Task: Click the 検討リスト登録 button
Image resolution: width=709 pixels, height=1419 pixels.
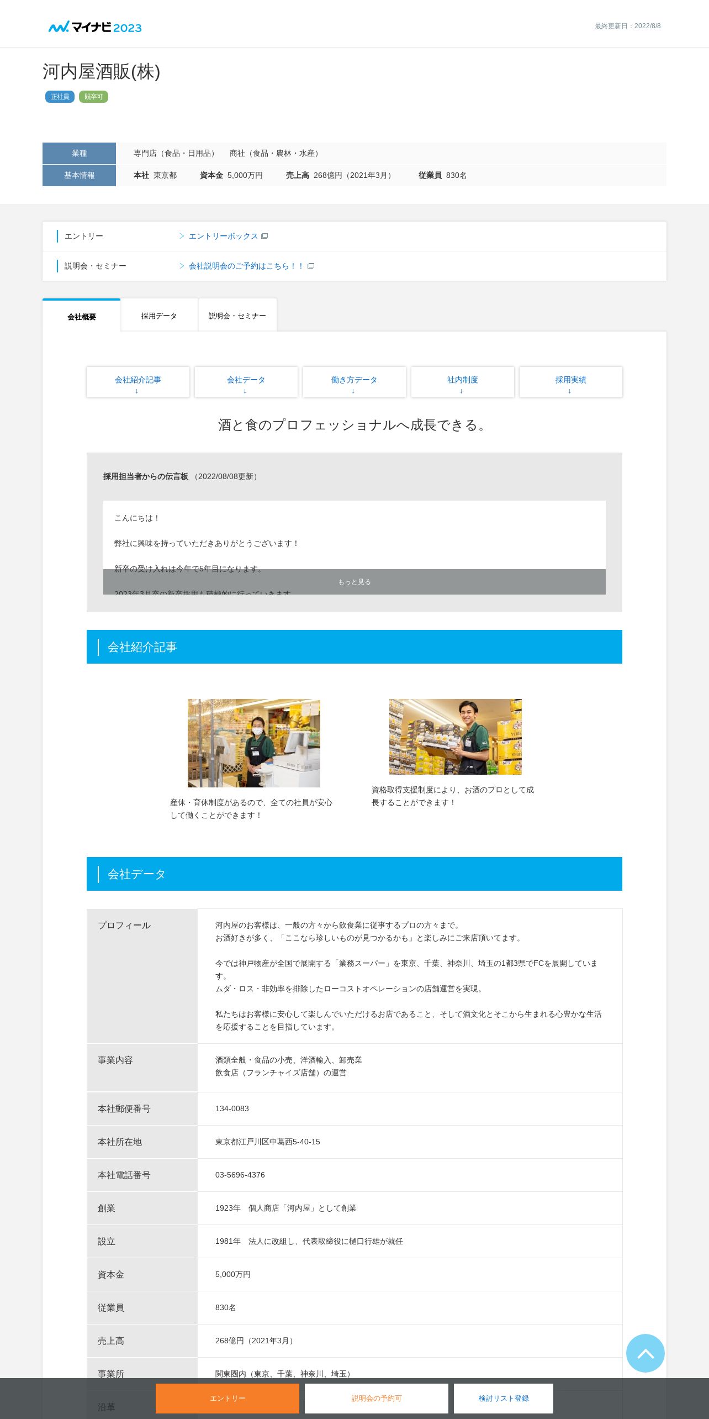Action: click(504, 1398)
